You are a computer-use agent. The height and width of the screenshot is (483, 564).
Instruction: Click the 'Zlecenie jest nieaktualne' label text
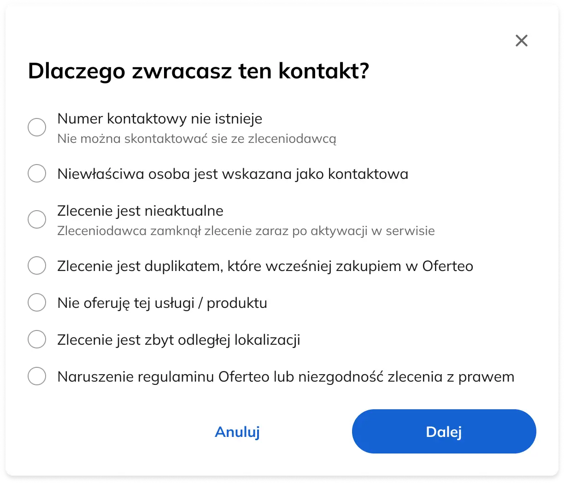click(x=140, y=211)
